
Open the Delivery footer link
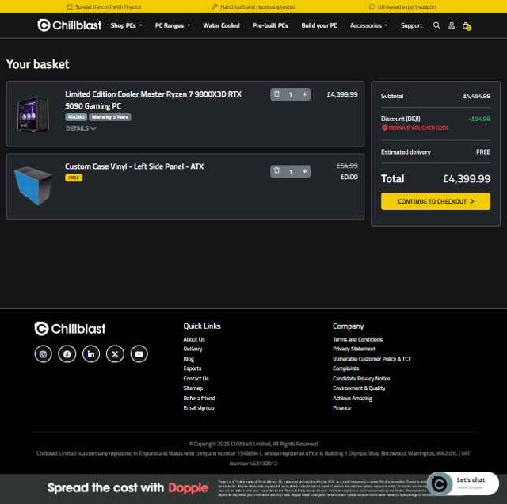point(193,349)
